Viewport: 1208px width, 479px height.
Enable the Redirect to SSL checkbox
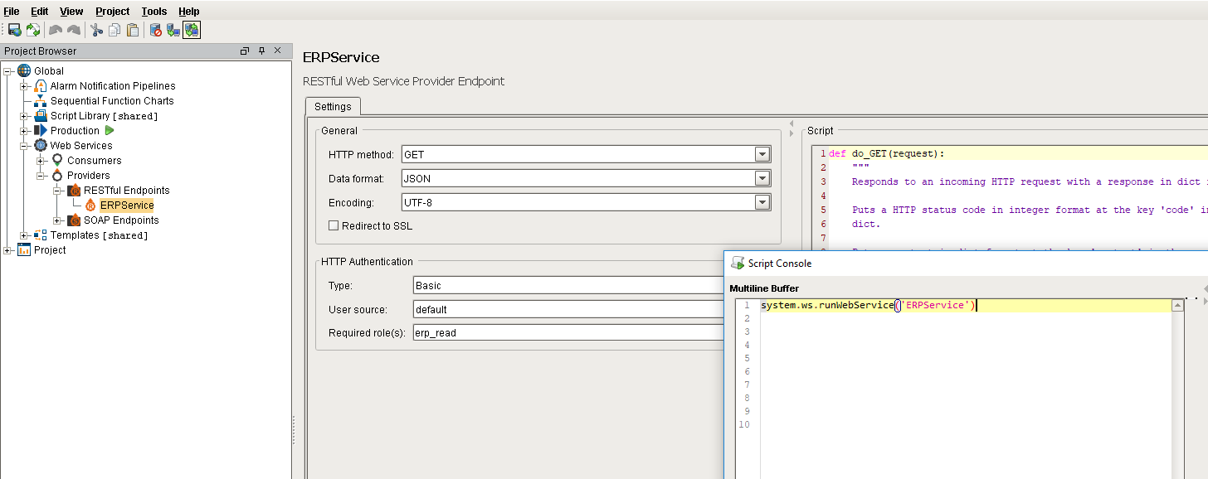pyautogui.click(x=334, y=225)
